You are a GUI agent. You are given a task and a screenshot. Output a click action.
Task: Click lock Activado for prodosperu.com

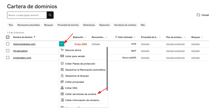pyautogui.click(x=195, y=58)
